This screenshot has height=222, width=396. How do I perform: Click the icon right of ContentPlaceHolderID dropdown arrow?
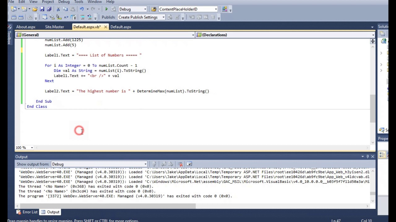point(225,9)
